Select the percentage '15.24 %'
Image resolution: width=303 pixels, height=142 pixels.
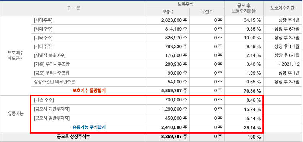pos(252,109)
